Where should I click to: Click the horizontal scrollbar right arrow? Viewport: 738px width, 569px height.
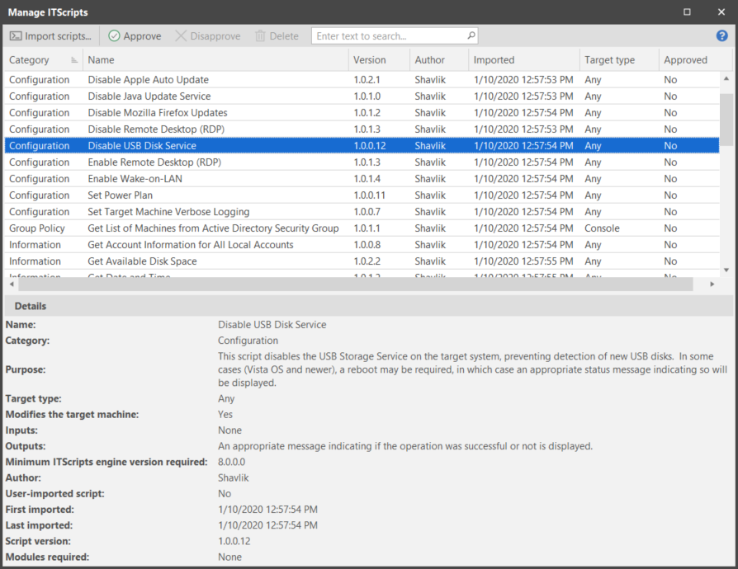click(x=712, y=284)
